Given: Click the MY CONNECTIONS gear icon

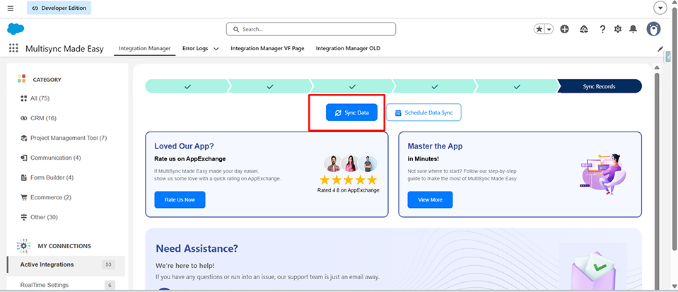Looking at the screenshot, I should [24, 246].
